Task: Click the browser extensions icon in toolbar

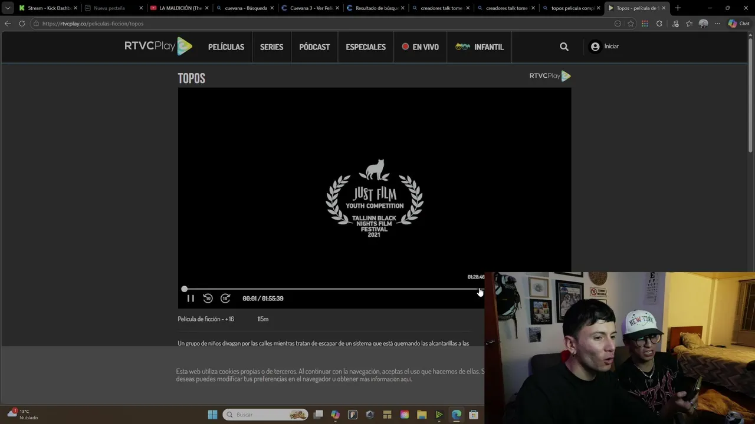Action: pos(659,24)
